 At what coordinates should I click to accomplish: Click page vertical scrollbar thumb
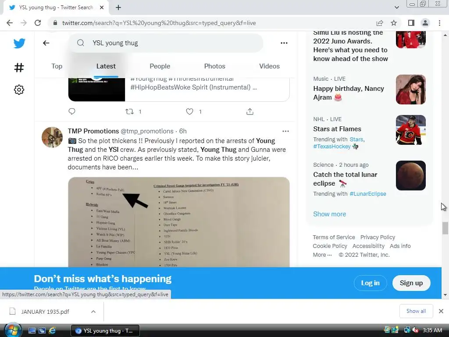pos(445,228)
